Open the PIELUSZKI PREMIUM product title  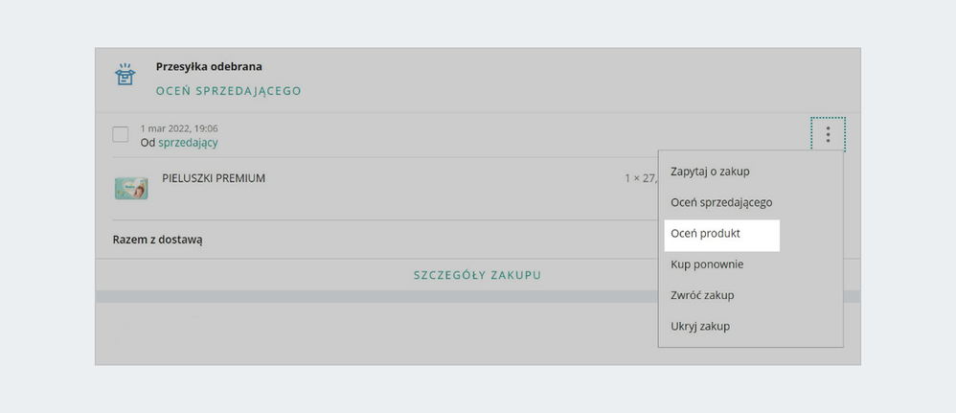point(214,178)
